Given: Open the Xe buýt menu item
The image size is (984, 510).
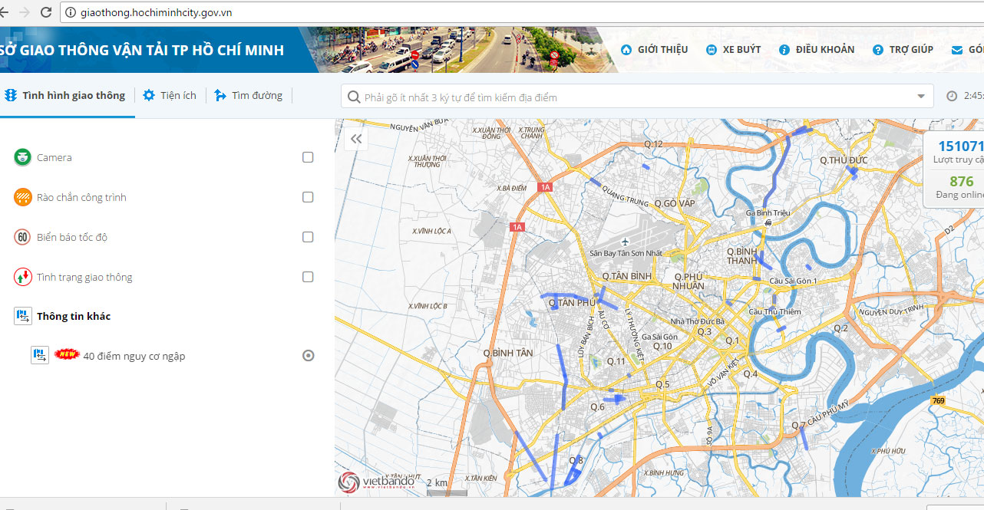Looking at the screenshot, I should [x=733, y=49].
